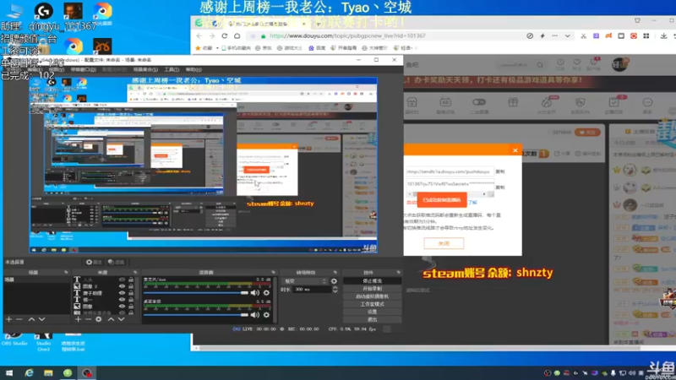The height and width of the screenshot is (380, 676).
Task: Open the 渐变 transition dropdown
Action: coord(305,281)
